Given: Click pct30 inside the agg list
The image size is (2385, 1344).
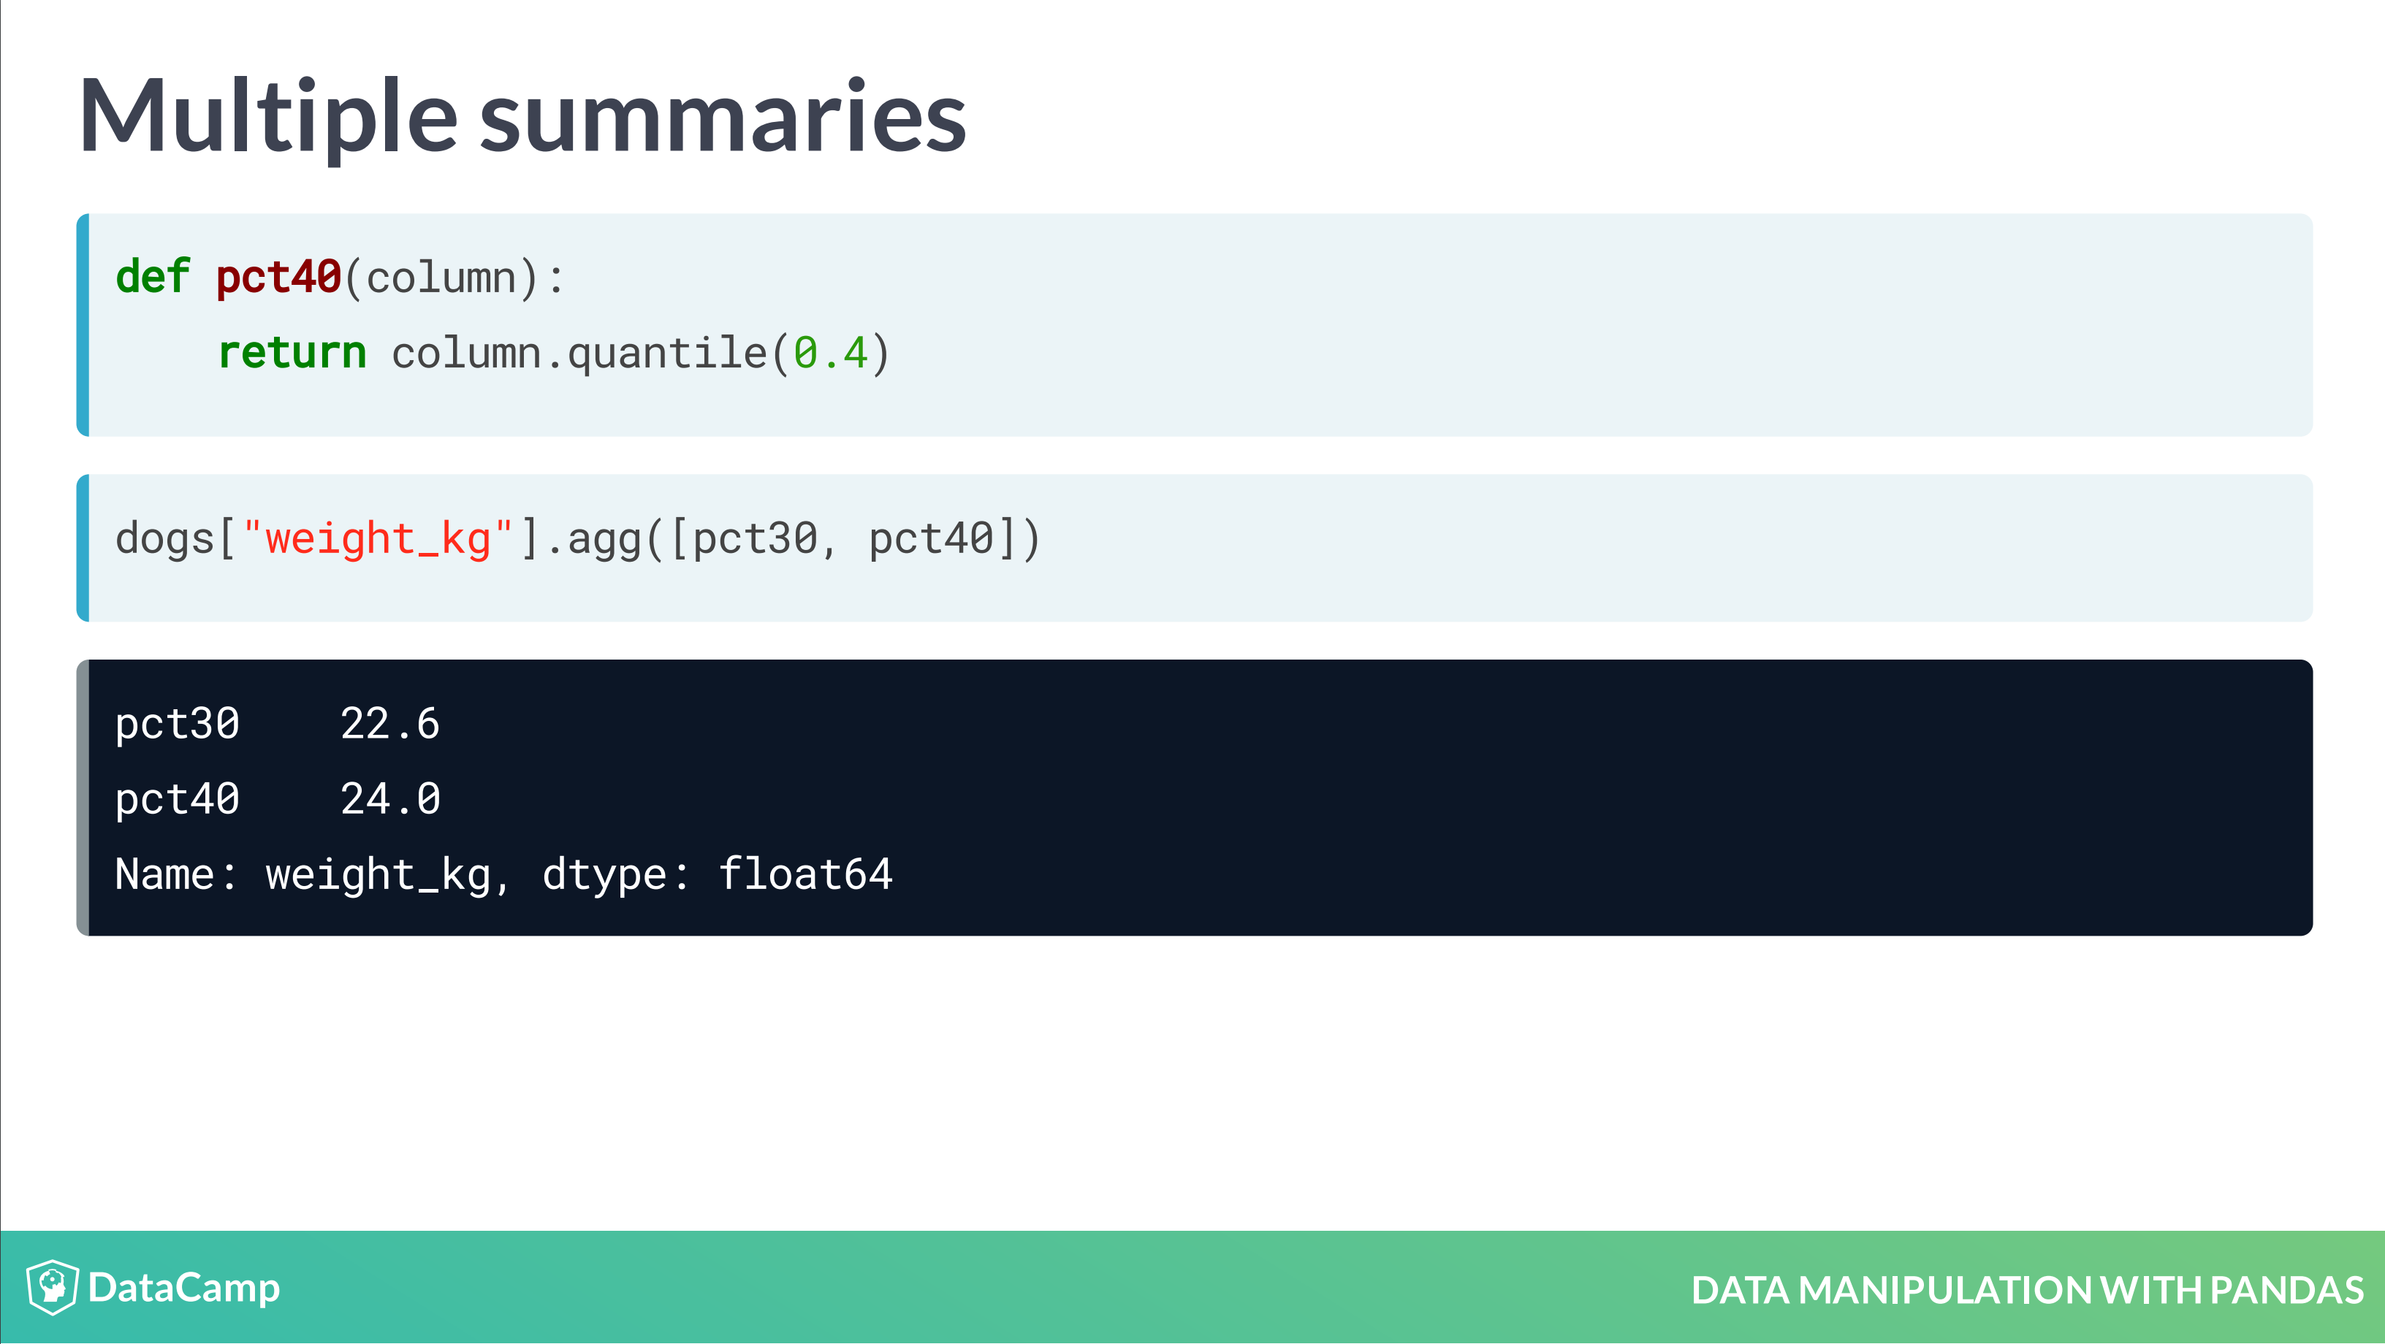Looking at the screenshot, I should click(x=755, y=539).
